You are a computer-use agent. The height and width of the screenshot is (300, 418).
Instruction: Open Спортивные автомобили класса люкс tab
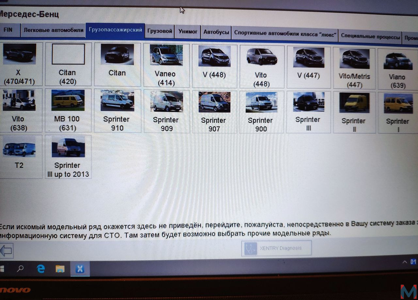(285, 34)
